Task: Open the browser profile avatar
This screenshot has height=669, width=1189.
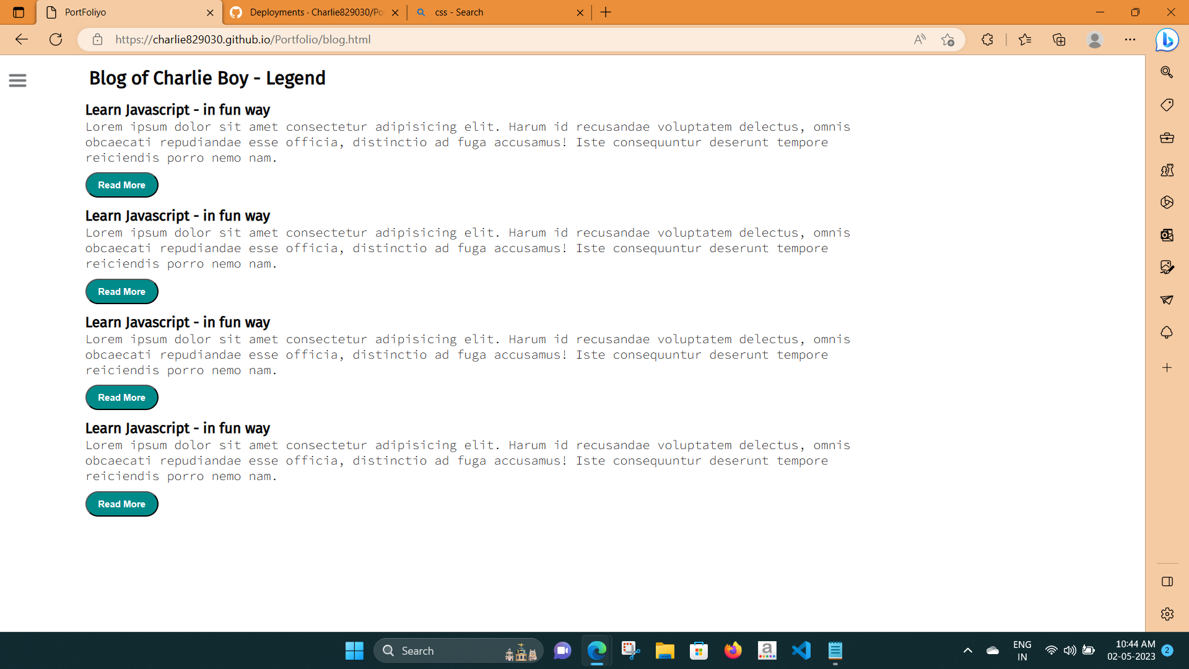Action: (1095, 40)
